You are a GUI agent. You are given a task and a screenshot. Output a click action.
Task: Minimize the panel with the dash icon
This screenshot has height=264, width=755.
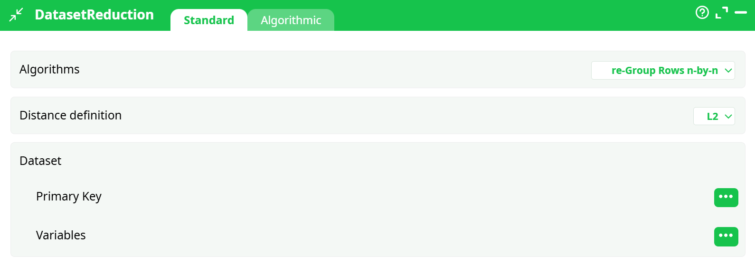(741, 13)
